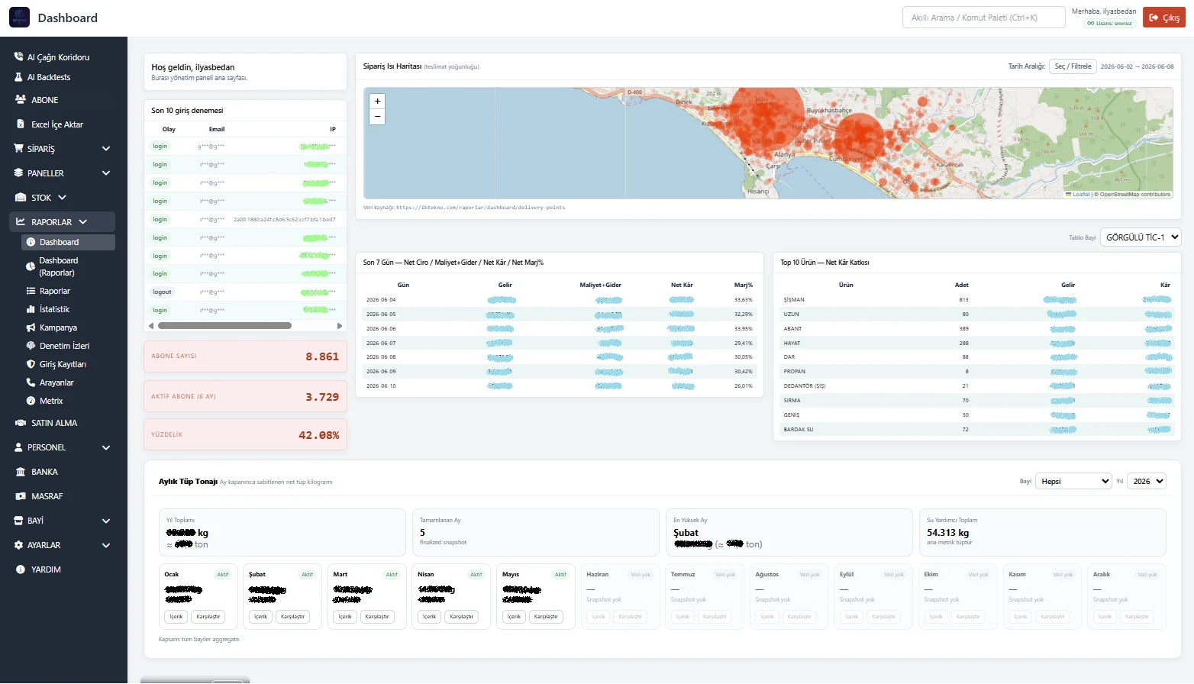
Task: Click the Giriş Kayıtları shield icon
Action: tap(31, 364)
